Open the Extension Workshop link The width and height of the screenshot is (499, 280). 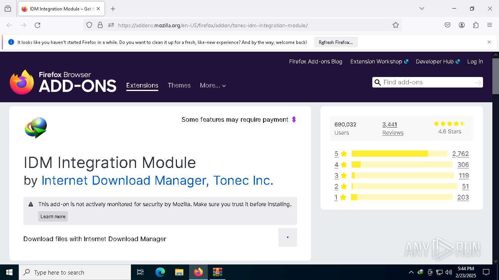click(379, 61)
